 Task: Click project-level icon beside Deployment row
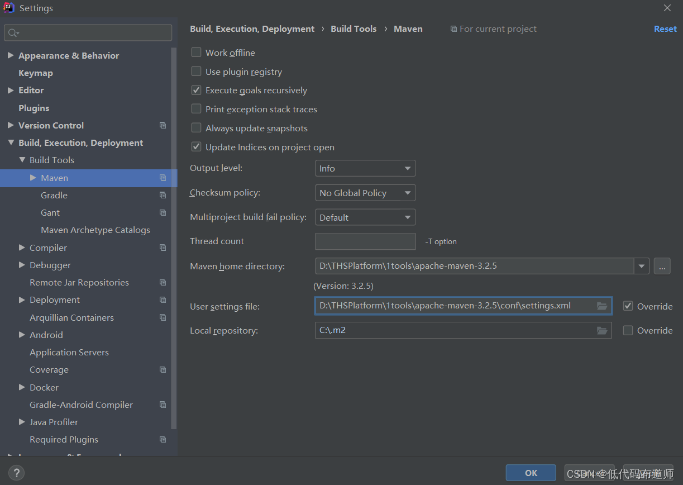[x=163, y=300]
